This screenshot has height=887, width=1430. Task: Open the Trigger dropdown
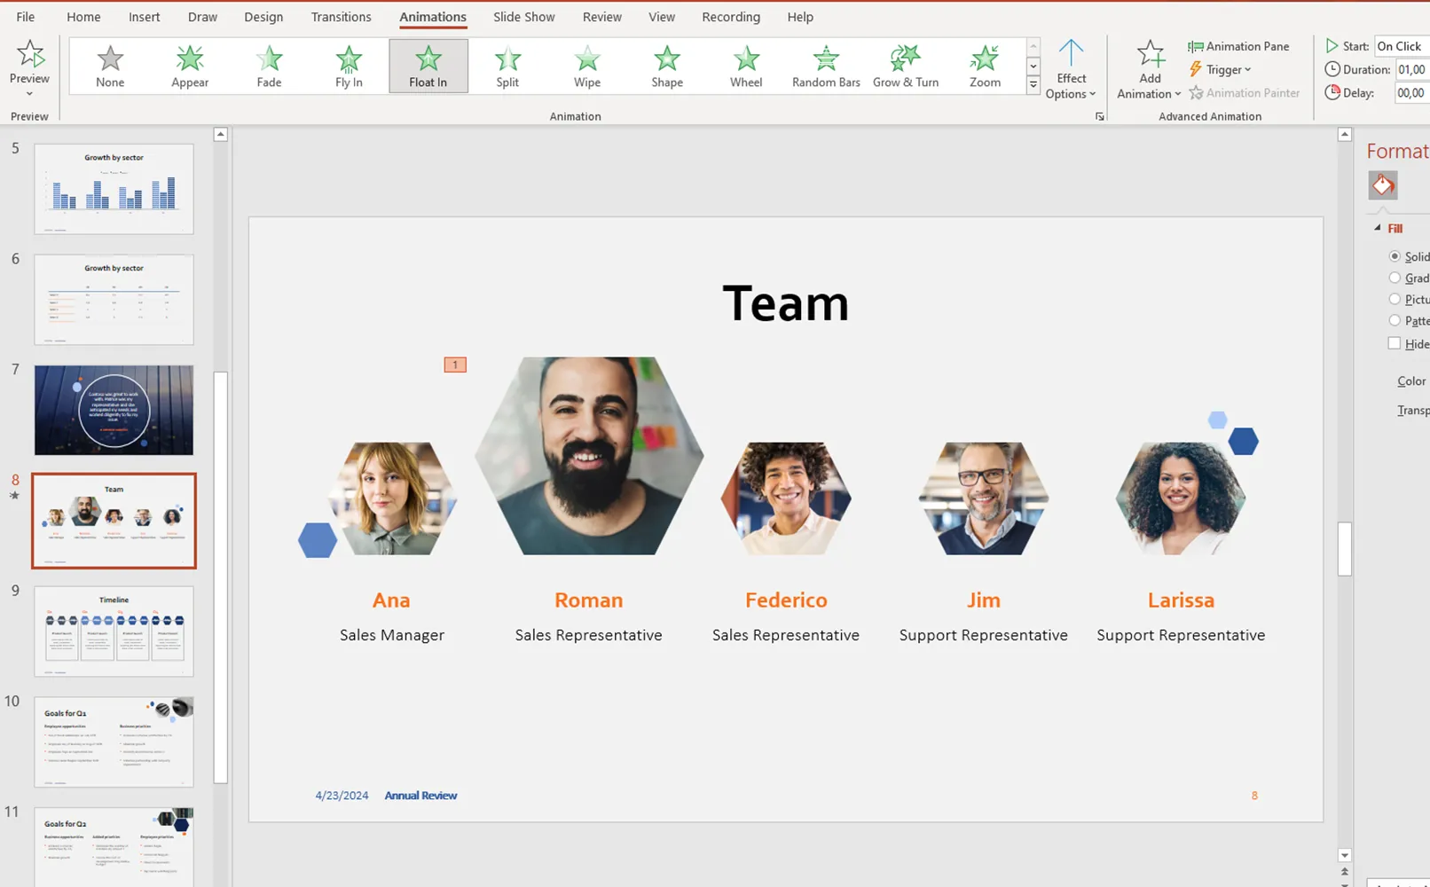tap(1220, 70)
